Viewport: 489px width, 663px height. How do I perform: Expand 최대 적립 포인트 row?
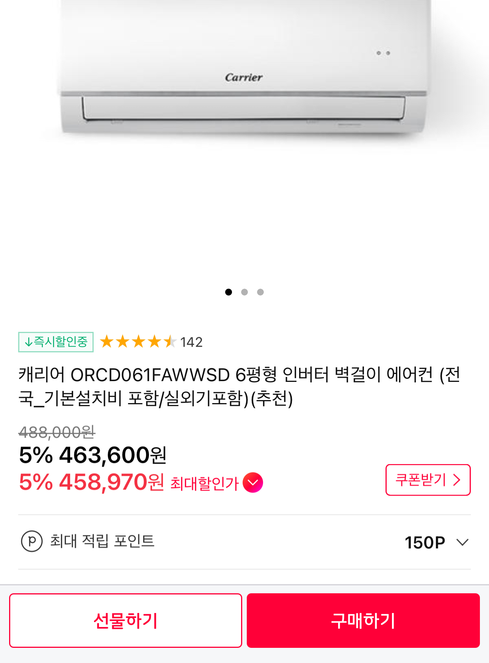(x=244, y=542)
